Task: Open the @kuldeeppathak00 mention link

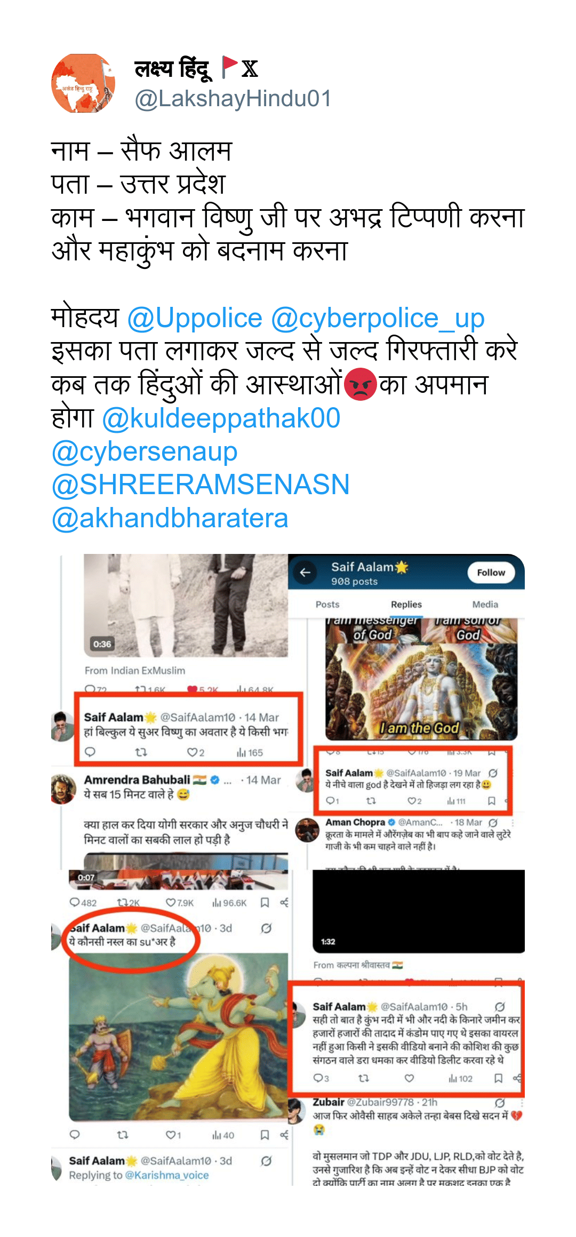Action: 221,418
